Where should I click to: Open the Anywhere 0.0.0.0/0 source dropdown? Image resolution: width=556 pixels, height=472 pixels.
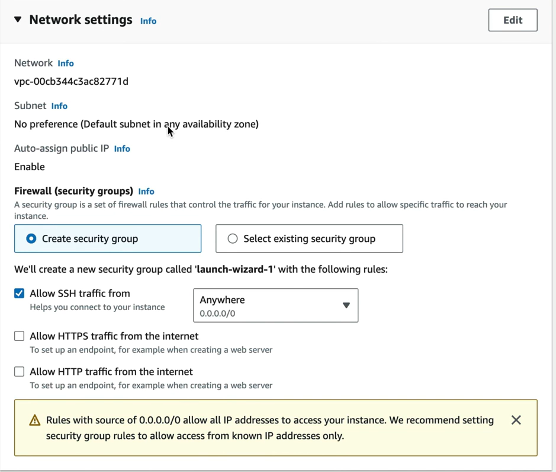tap(275, 305)
